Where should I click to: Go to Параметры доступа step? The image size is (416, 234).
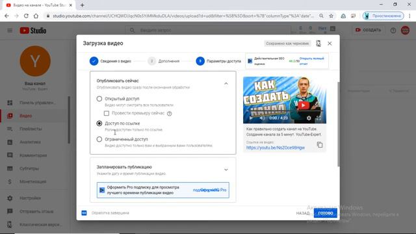[x=218, y=61]
